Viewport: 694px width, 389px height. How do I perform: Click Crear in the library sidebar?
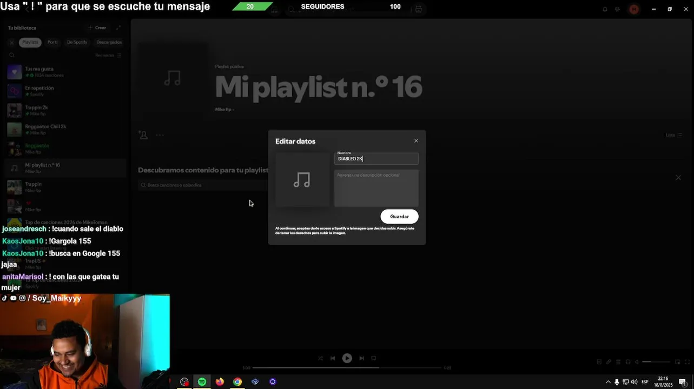[97, 28]
